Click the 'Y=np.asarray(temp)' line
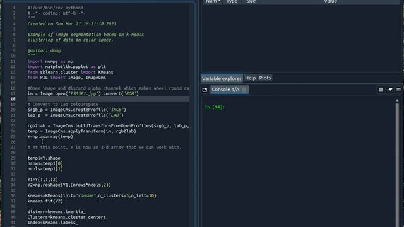 pyautogui.click(x=50, y=137)
